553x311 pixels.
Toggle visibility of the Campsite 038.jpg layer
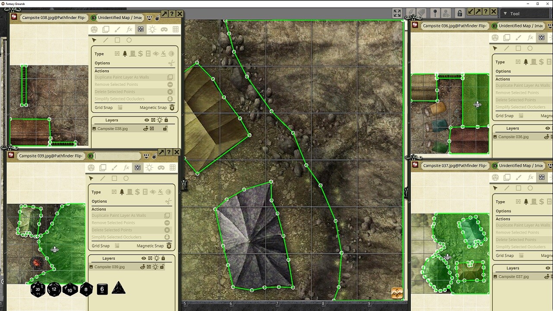tap(146, 129)
